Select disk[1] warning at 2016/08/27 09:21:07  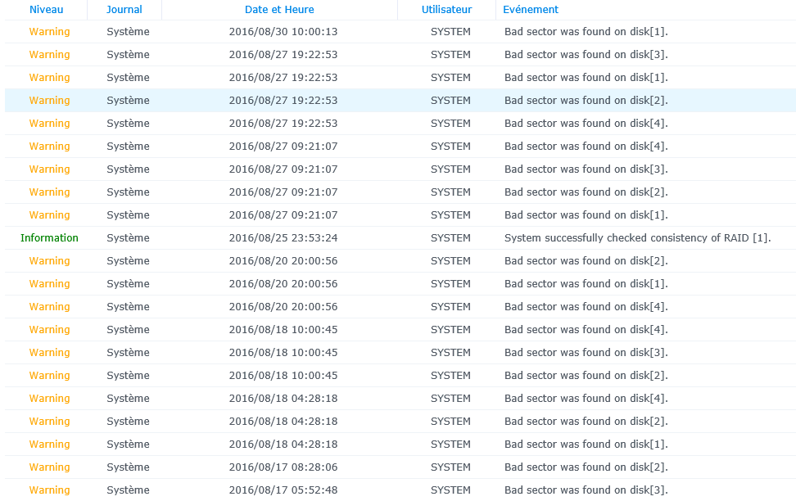pyautogui.click(x=400, y=215)
